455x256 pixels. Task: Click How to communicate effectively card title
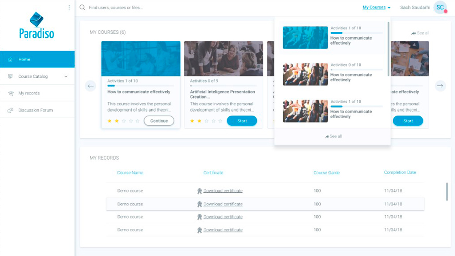139,92
